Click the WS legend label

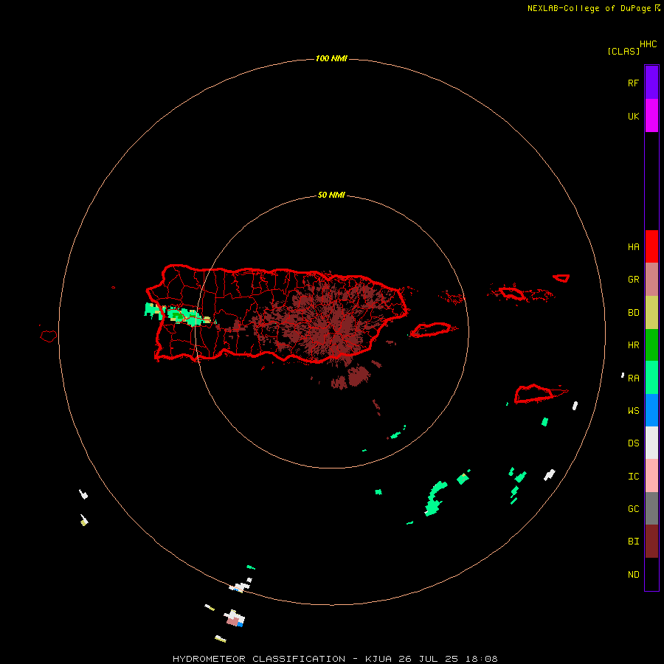click(633, 411)
